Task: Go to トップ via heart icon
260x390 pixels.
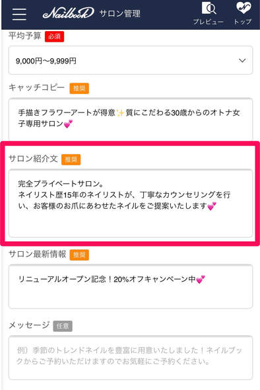Action: [243, 13]
